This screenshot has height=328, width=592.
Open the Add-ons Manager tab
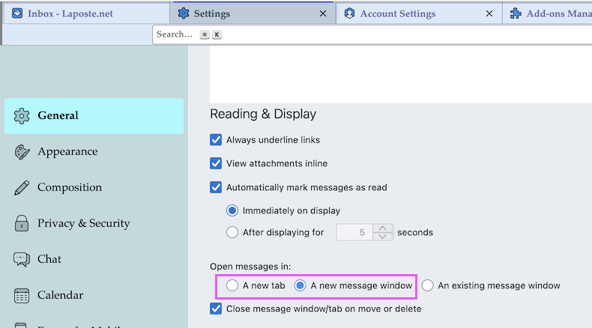pyautogui.click(x=548, y=13)
